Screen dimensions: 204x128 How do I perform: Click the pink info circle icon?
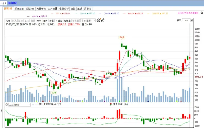[179, 13]
